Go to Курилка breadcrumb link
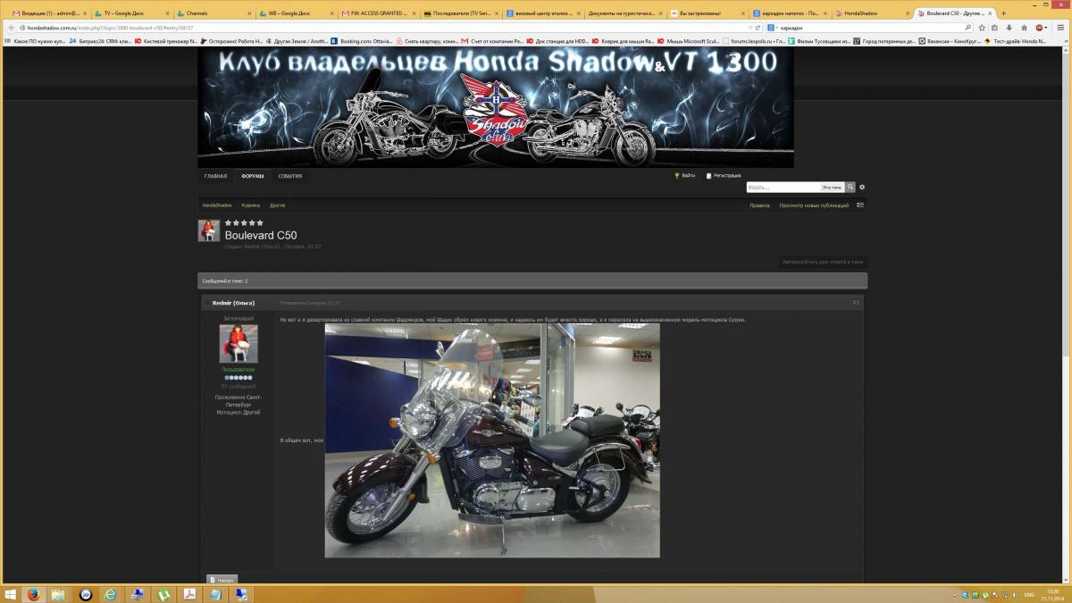This screenshot has height=603, width=1072. coord(250,205)
